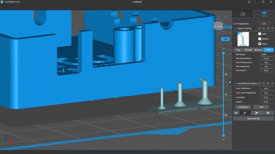
Task: Click the Remove All supports button
Action: 253,118
